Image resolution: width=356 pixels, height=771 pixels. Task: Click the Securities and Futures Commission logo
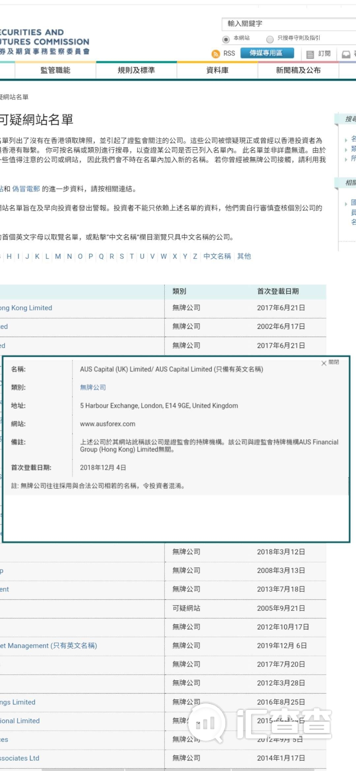pos(44,42)
